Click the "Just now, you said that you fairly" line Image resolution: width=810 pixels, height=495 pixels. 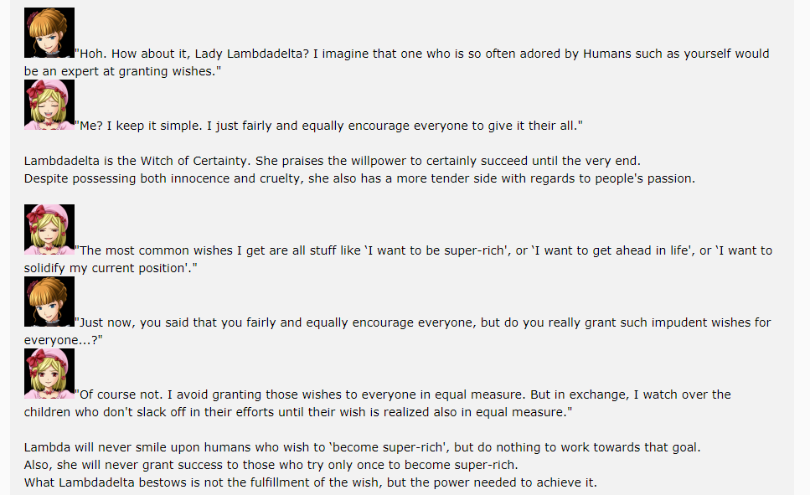422,322
